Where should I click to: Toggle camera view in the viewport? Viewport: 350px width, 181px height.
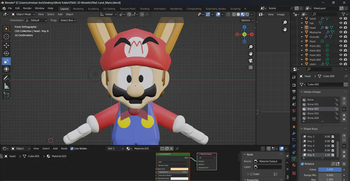251,61
